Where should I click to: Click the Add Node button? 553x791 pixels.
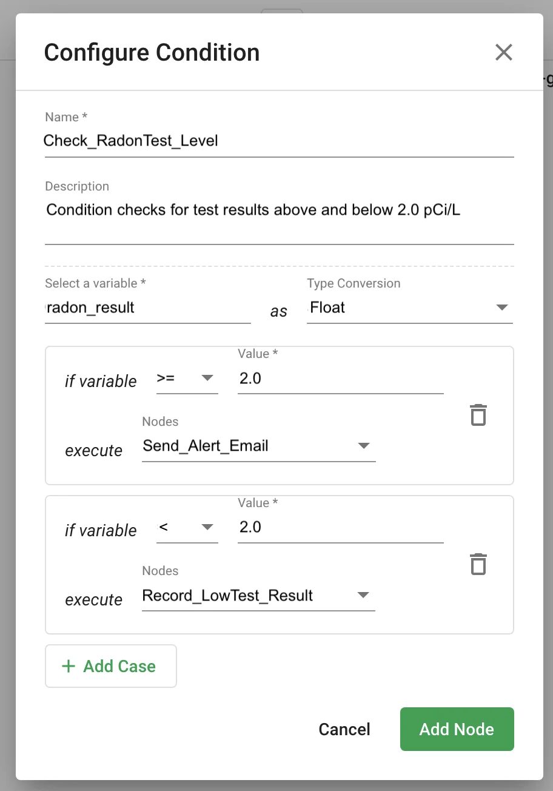pyautogui.click(x=457, y=729)
